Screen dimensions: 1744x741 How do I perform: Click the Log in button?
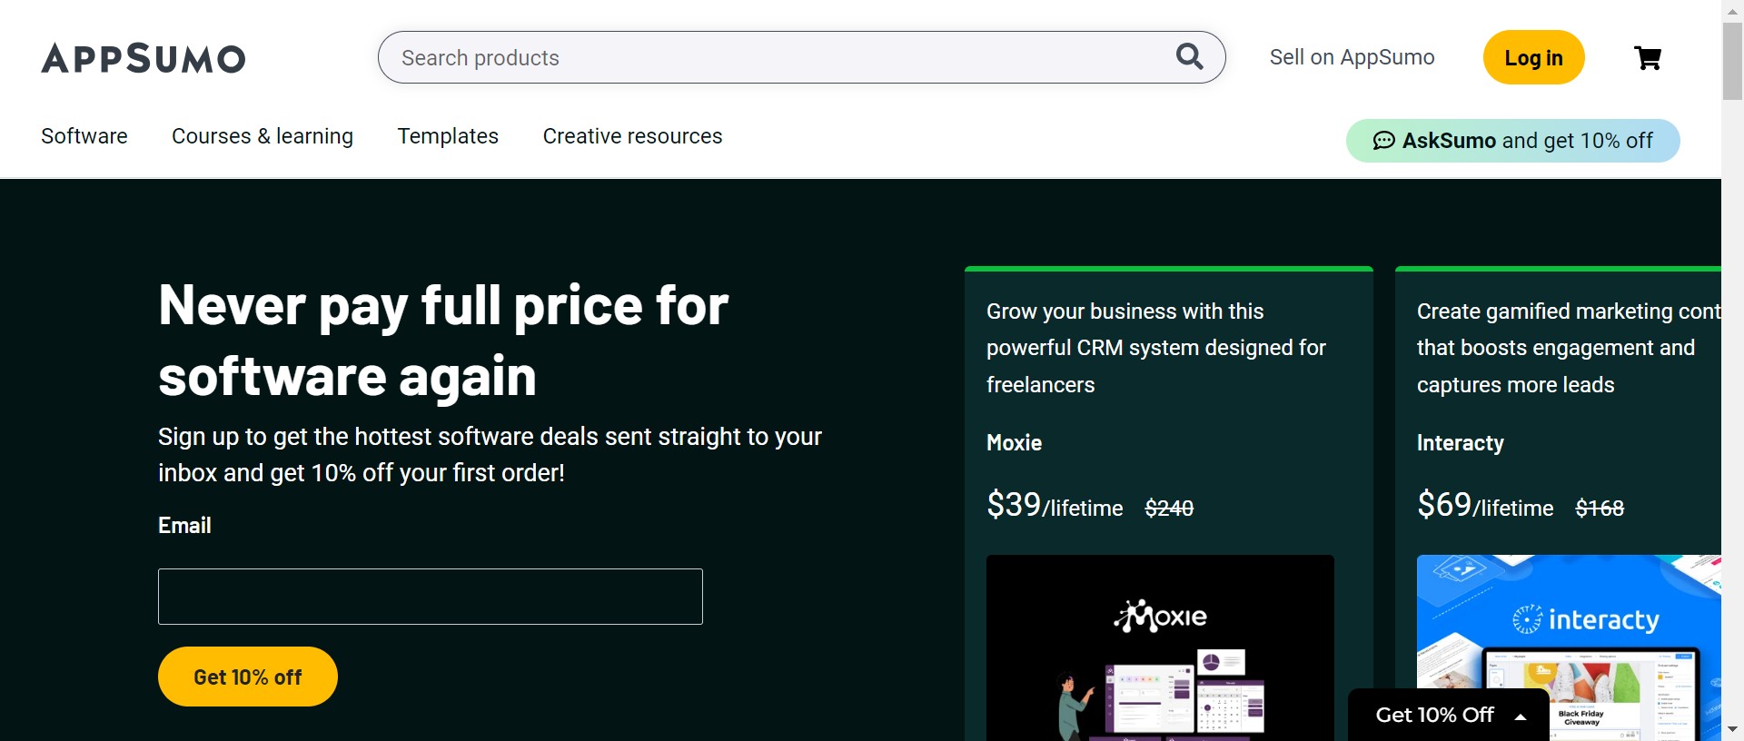pyautogui.click(x=1533, y=57)
